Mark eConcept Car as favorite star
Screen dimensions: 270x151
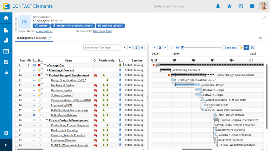(x=57, y=21)
